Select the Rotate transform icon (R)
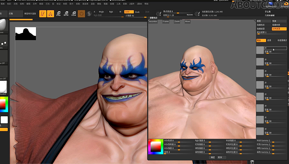The width and height of the screenshot is (289, 164). pos(74,14)
